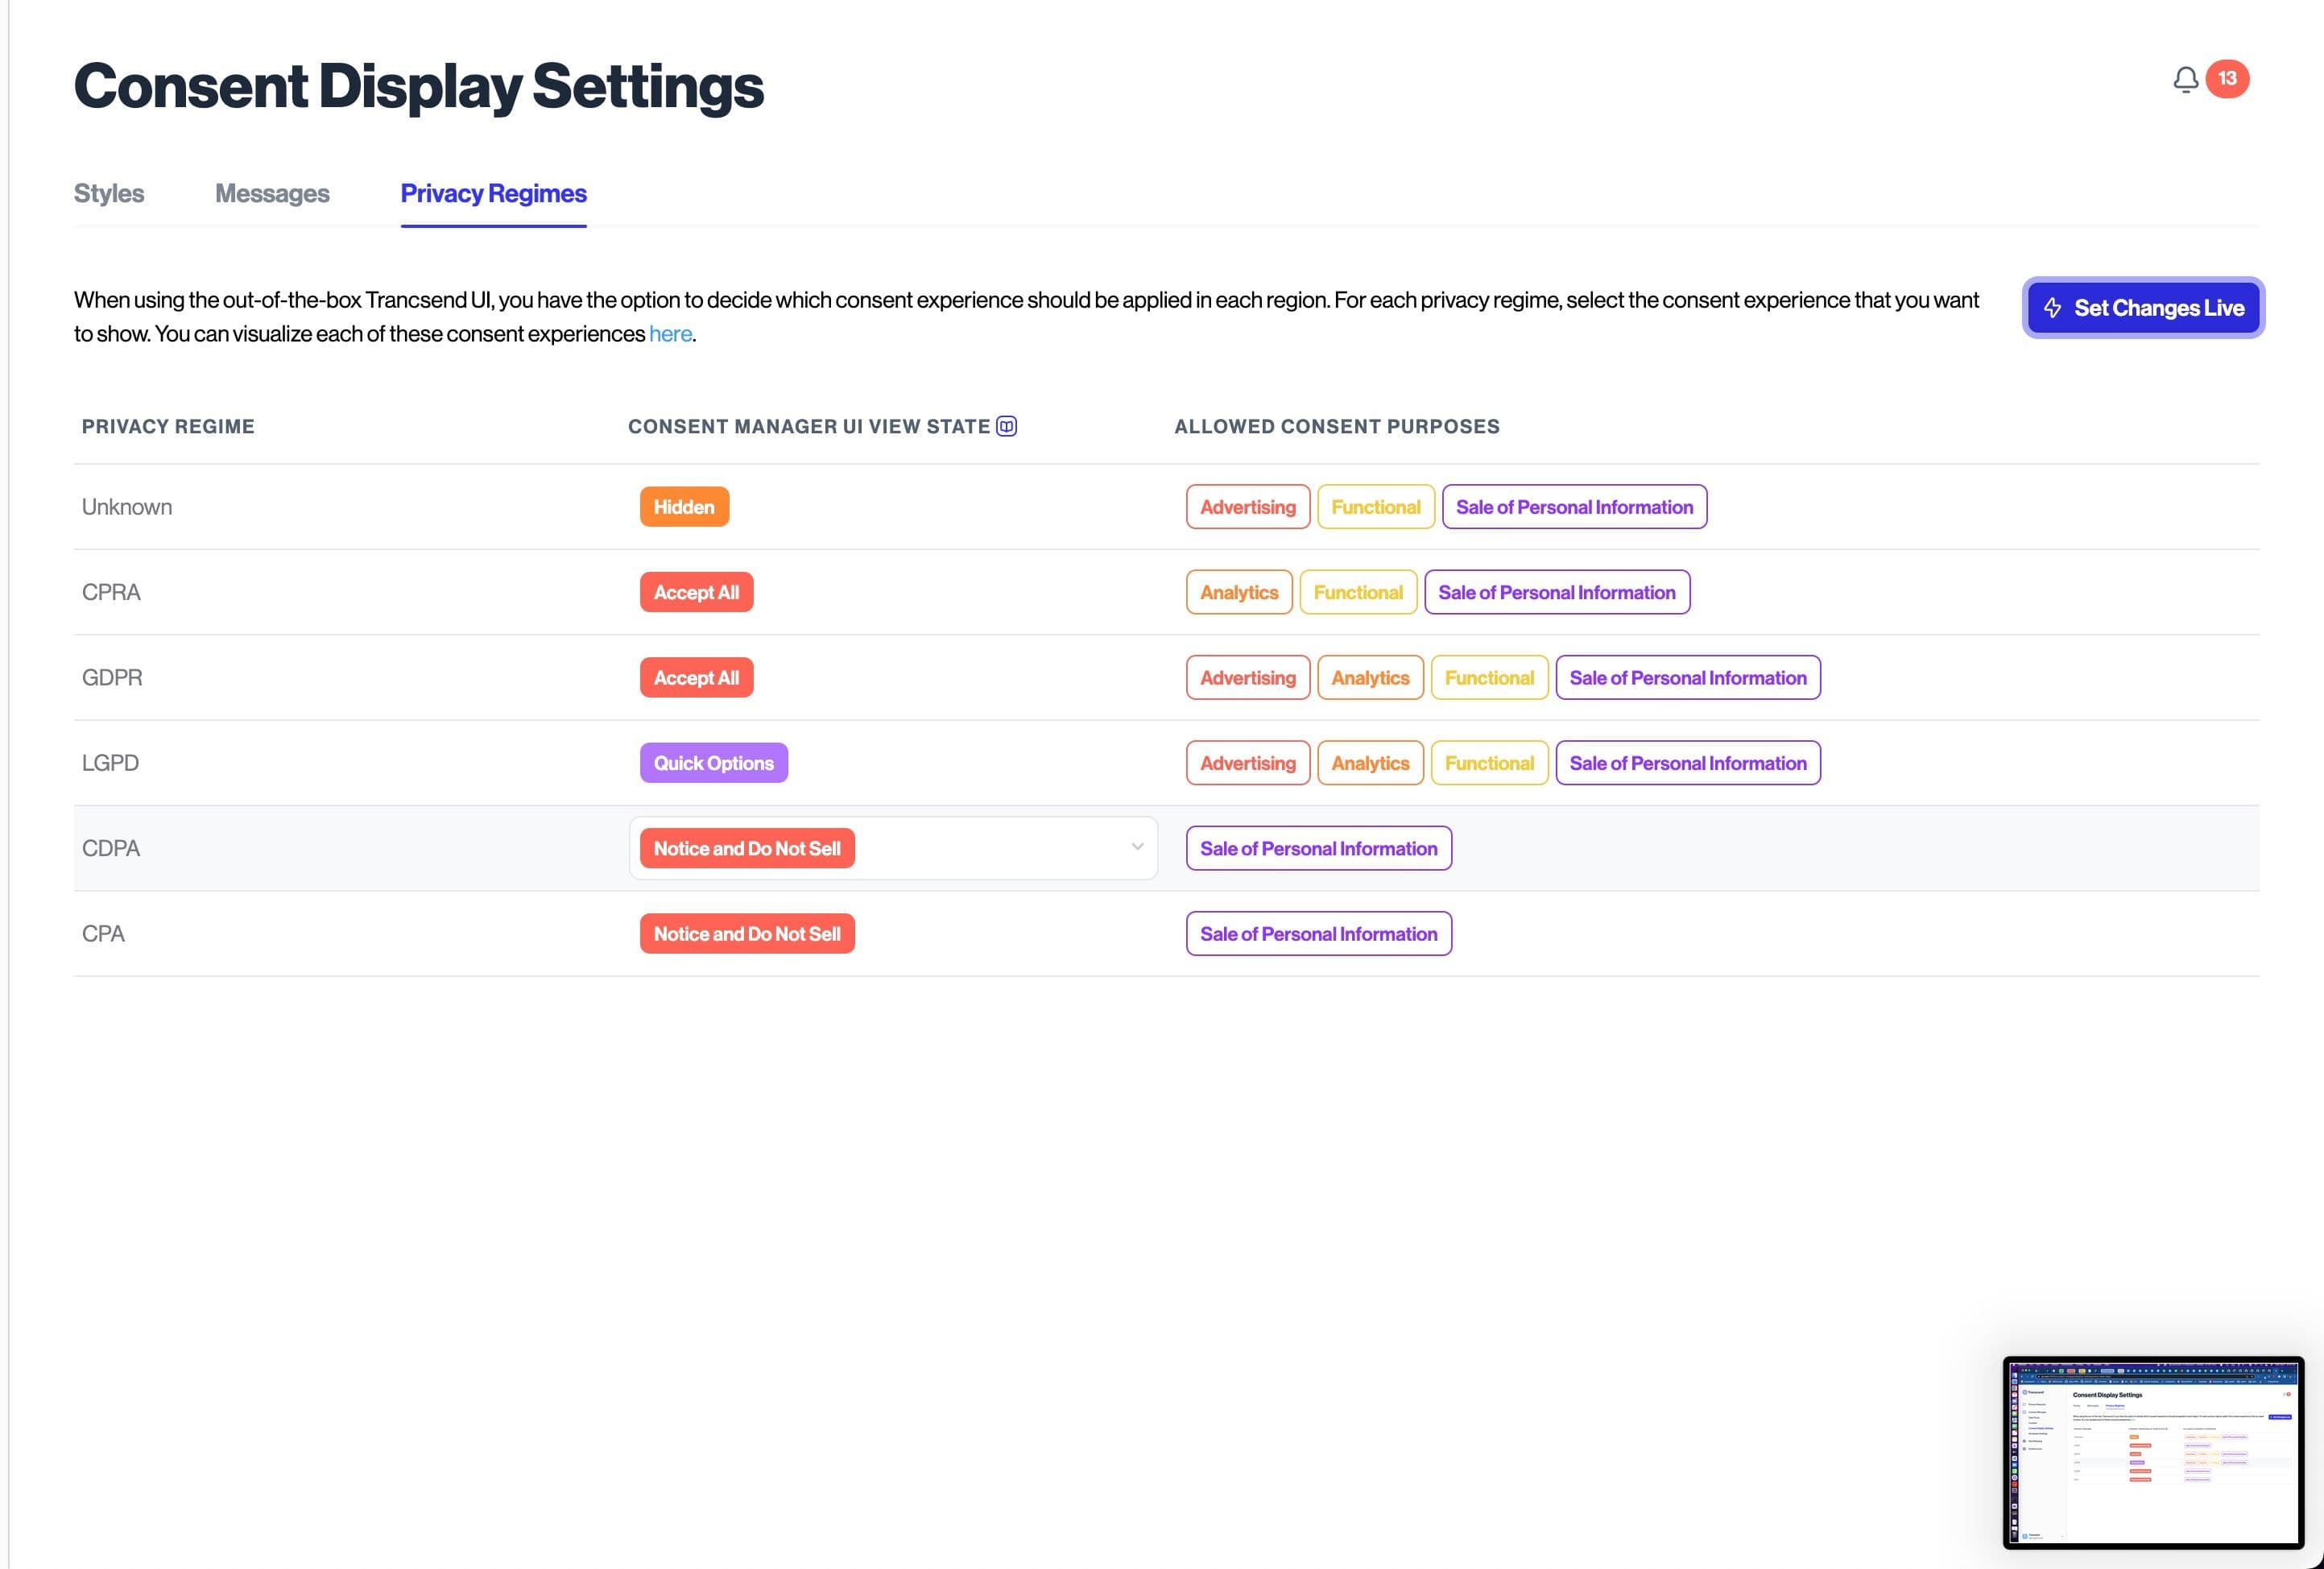Click CPA Notice and Do Not Sell badge
2324x1569 pixels.
coord(747,934)
